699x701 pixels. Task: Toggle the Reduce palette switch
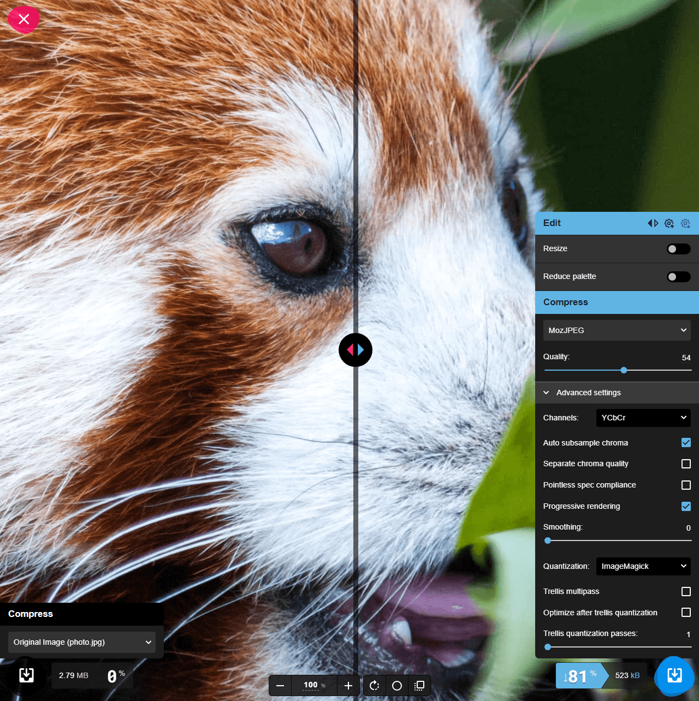679,277
